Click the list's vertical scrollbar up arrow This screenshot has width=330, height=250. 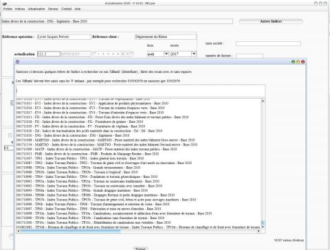point(263,101)
